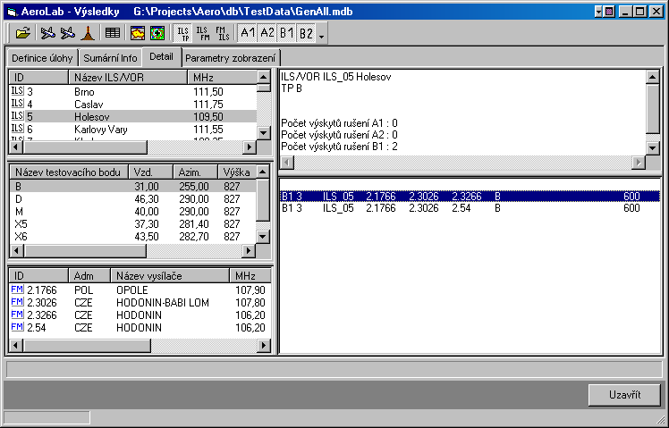Select the Holesov ILS row

134,116
